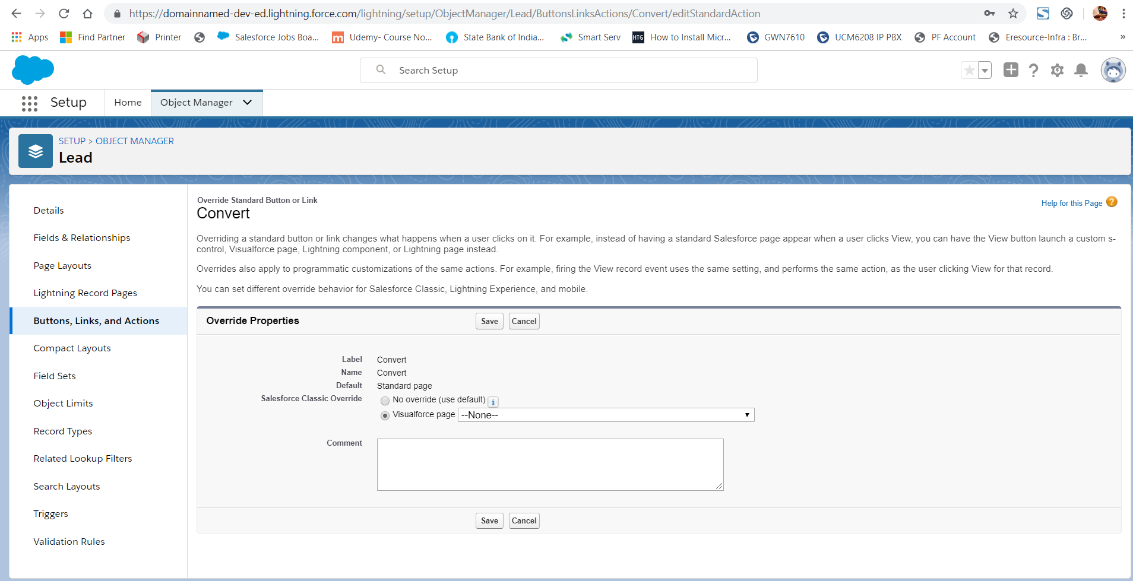Select the Visualforce page radio button
The image size is (1133, 581).
click(385, 415)
